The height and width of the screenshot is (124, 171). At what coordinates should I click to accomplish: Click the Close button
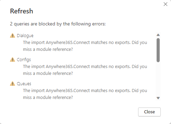pos(149,112)
